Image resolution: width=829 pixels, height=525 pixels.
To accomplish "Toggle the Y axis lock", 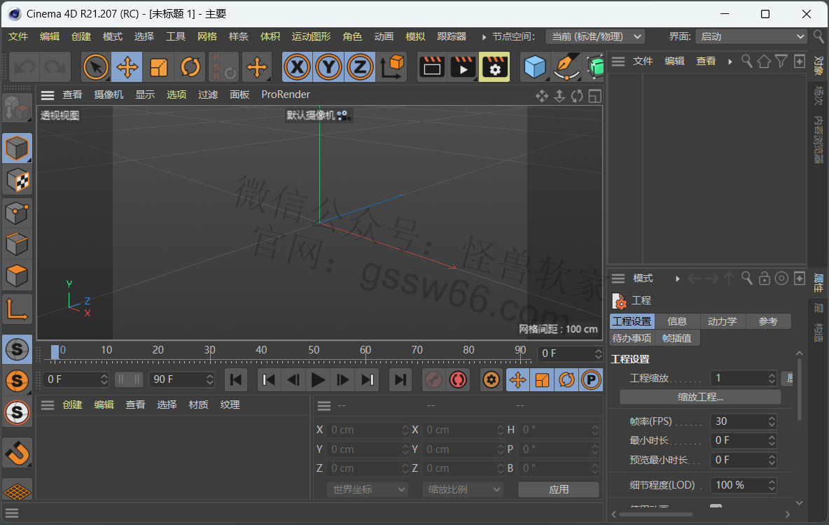I will pos(329,67).
